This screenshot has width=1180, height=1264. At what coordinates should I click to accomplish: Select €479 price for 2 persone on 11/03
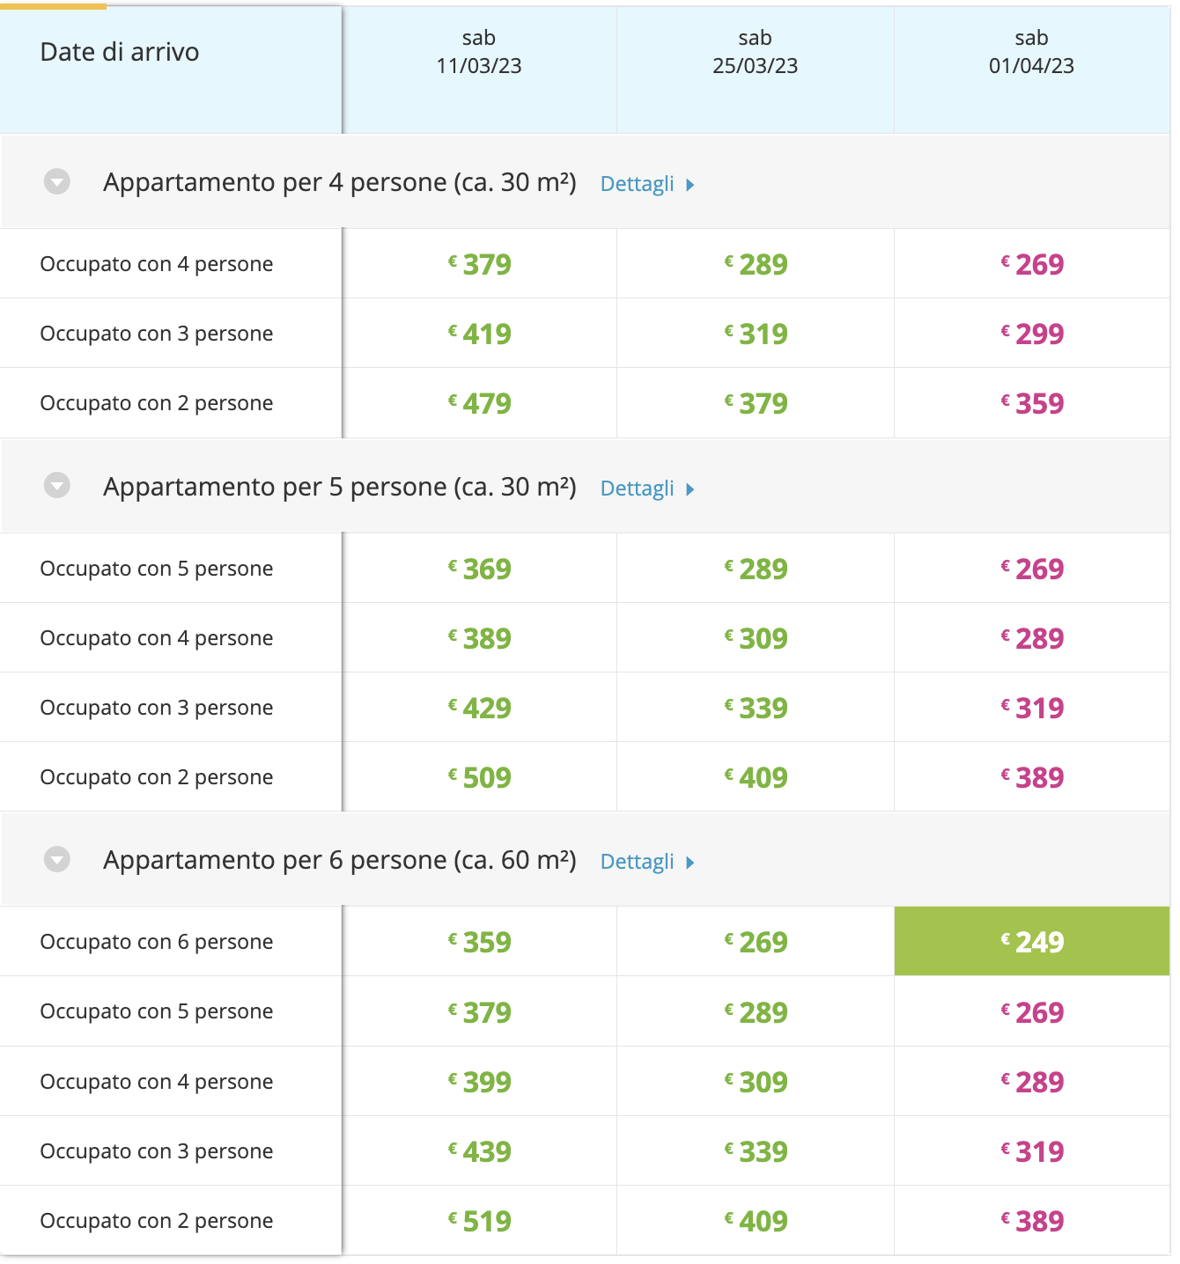click(479, 403)
